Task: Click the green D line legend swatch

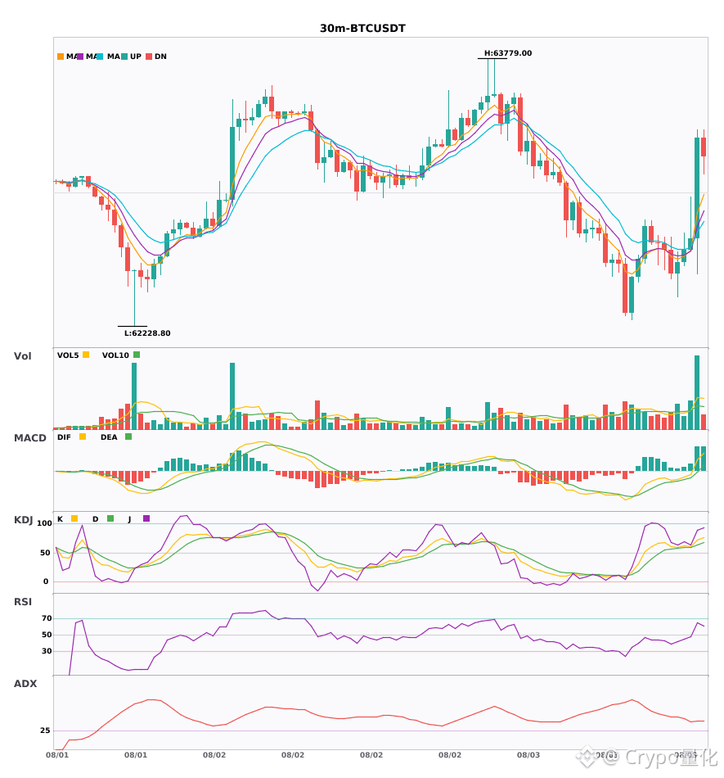Action: [110, 518]
